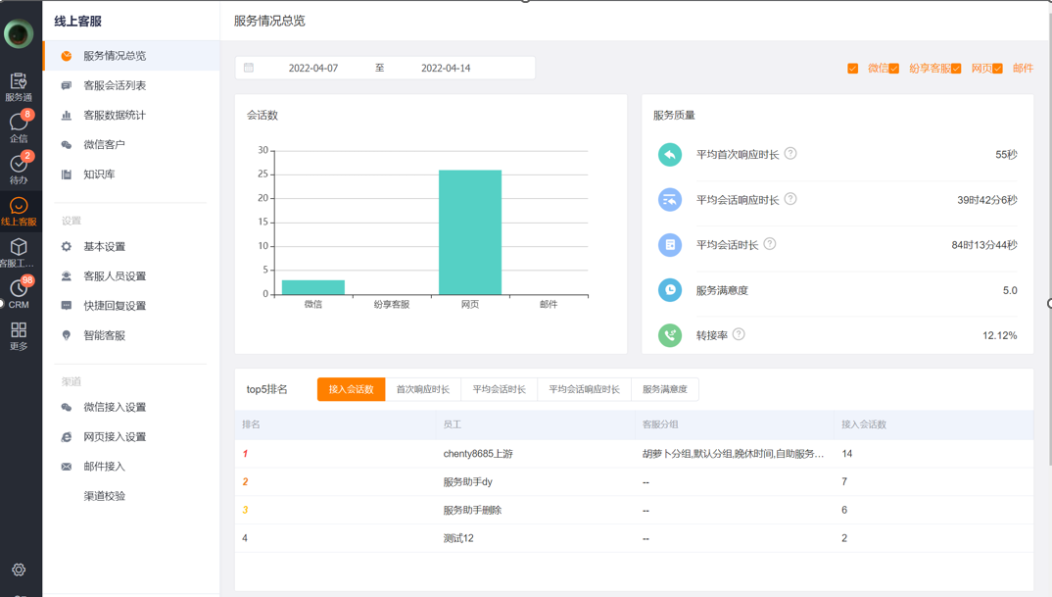Switch to 首次响应时长 ranking tab
1052x597 pixels.
[422, 389]
